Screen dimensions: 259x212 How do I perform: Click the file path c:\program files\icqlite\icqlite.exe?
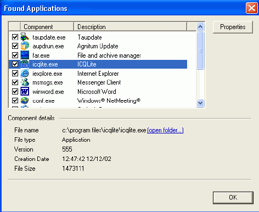104,130
